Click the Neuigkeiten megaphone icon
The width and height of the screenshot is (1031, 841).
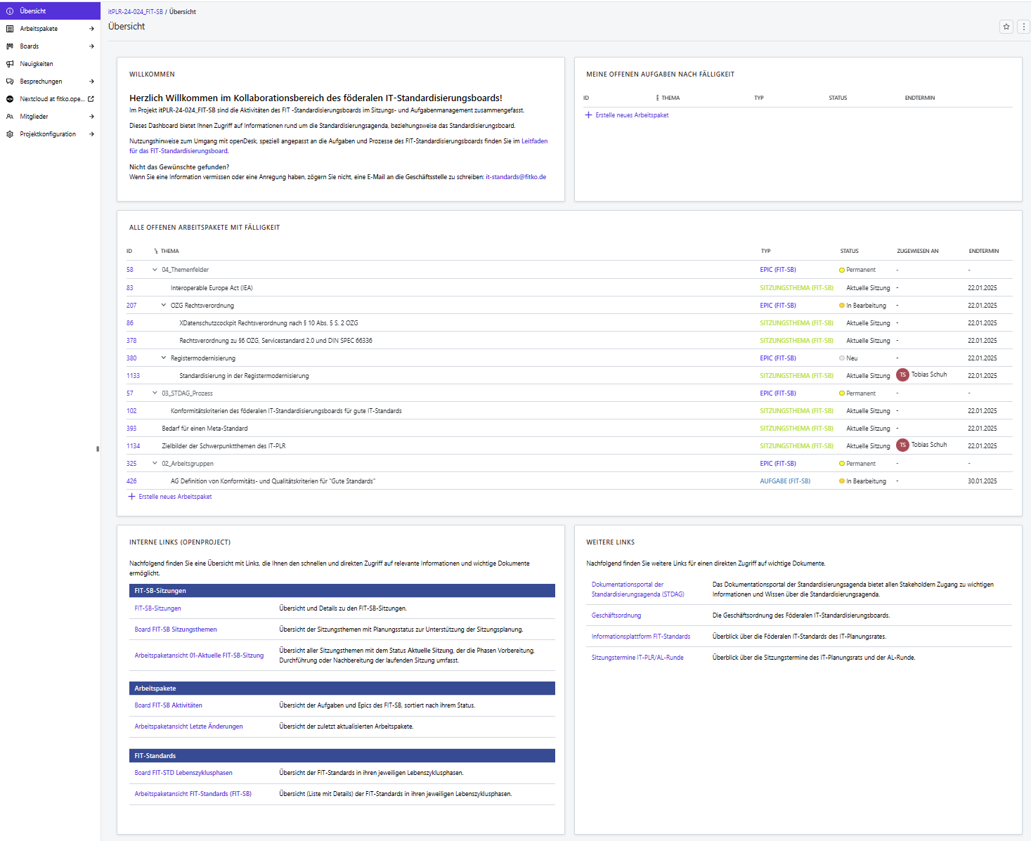10,64
